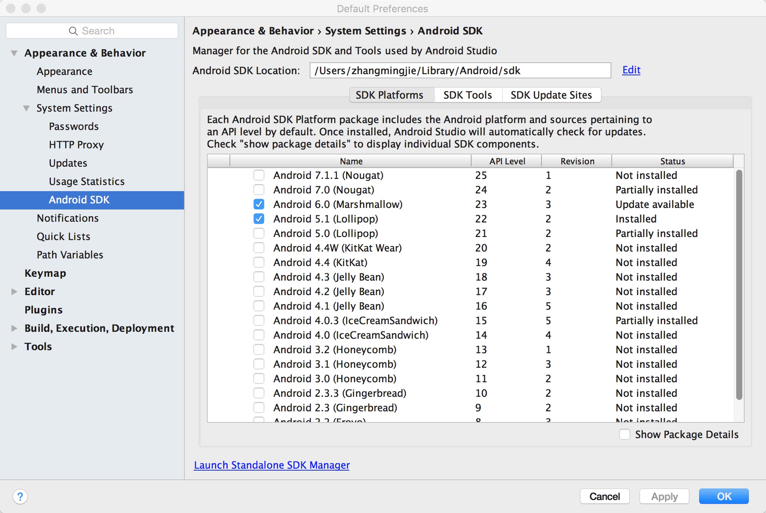Switch to the SDK Tools tab
Screen dimensions: 766x513
coord(467,95)
